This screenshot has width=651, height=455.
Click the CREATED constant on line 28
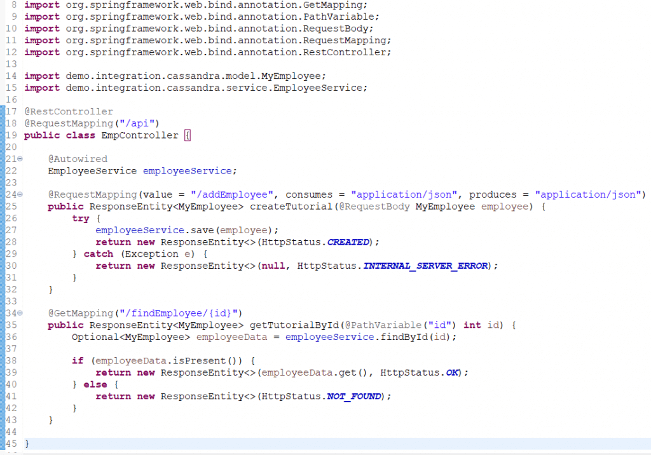pos(348,242)
